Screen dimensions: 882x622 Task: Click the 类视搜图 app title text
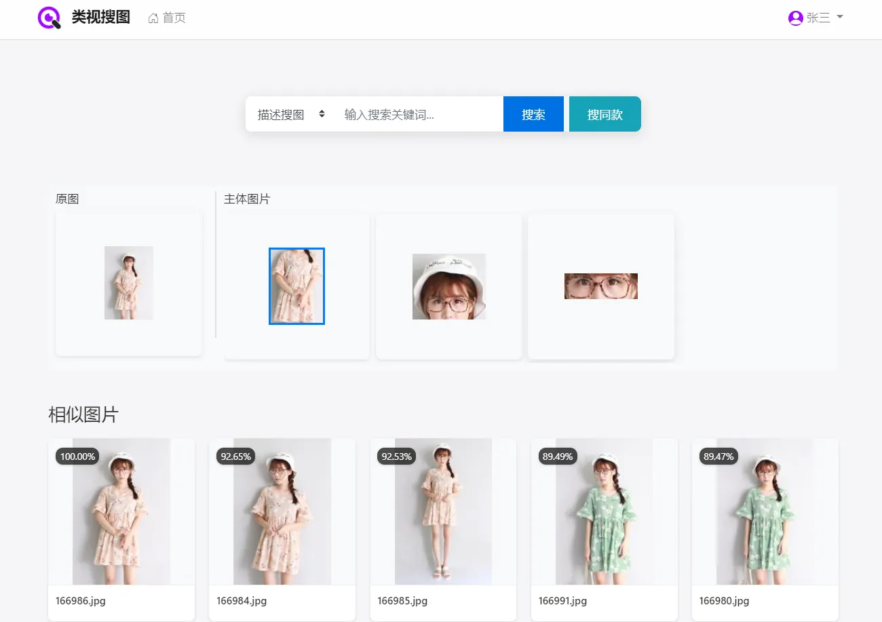point(102,18)
